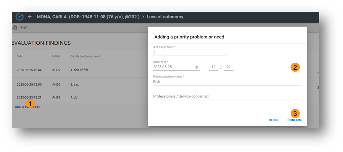The width and height of the screenshot is (343, 152).
Task: Select the minute field showing 21
Action: click(228, 67)
